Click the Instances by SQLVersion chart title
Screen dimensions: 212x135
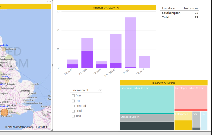106,7
